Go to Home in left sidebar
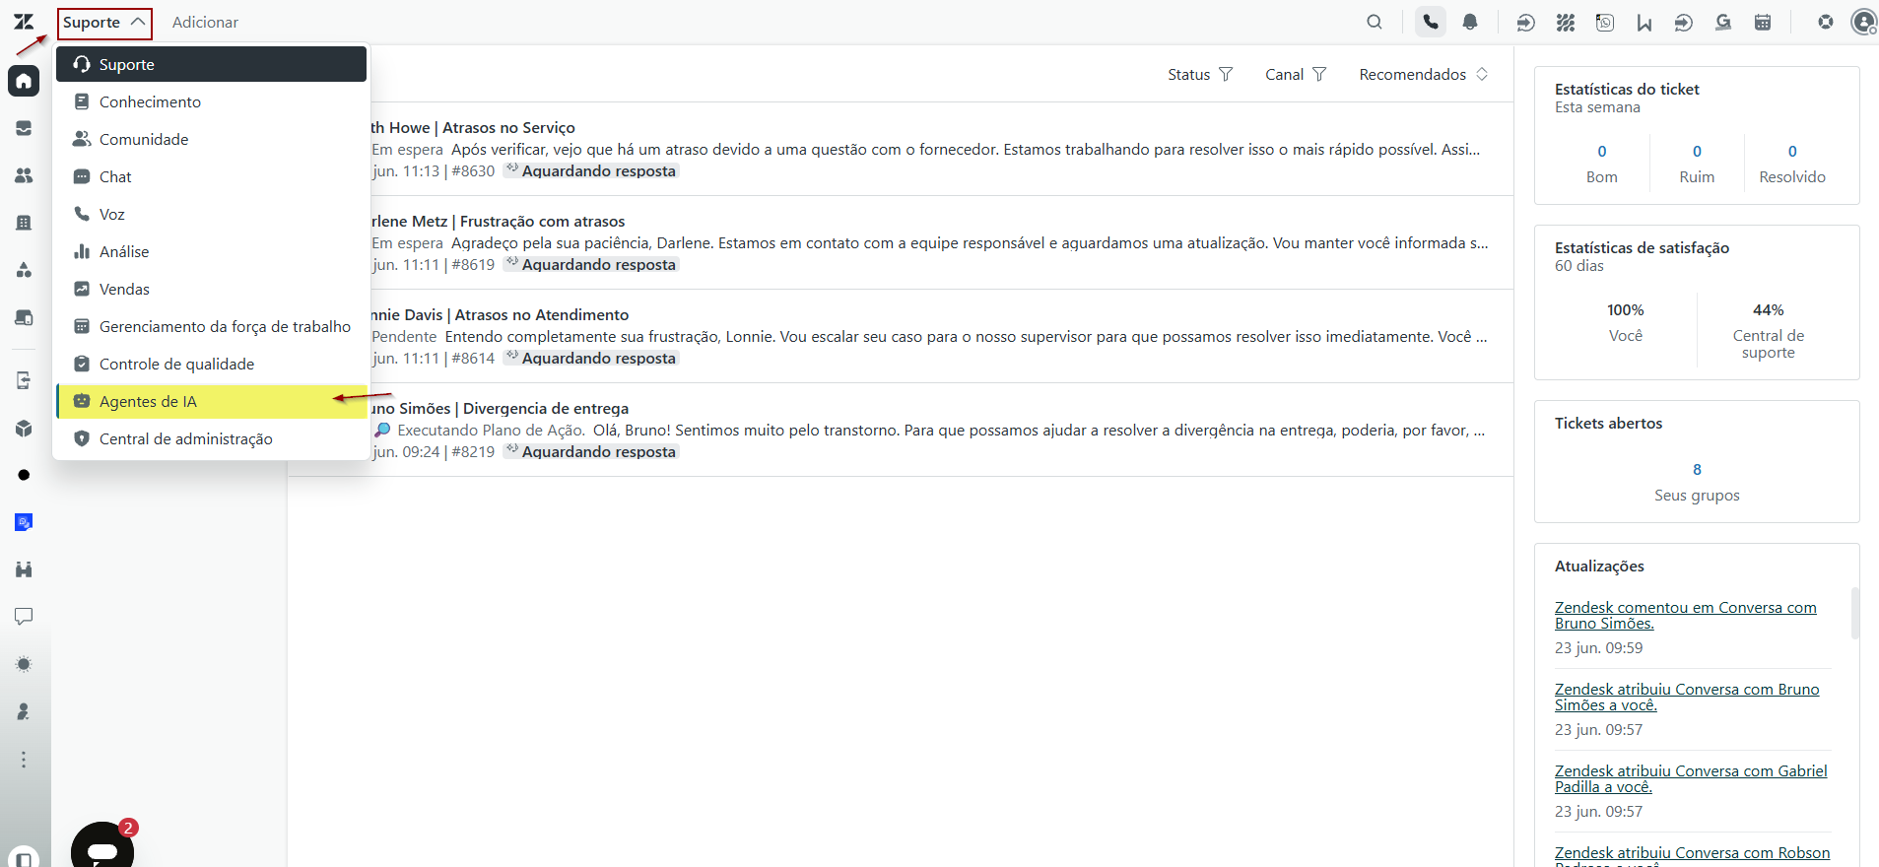Image resolution: width=1879 pixels, height=867 pixels. [24, 81]
